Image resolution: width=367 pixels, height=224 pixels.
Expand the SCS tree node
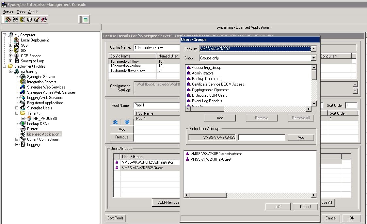click(x=10, y=45)
